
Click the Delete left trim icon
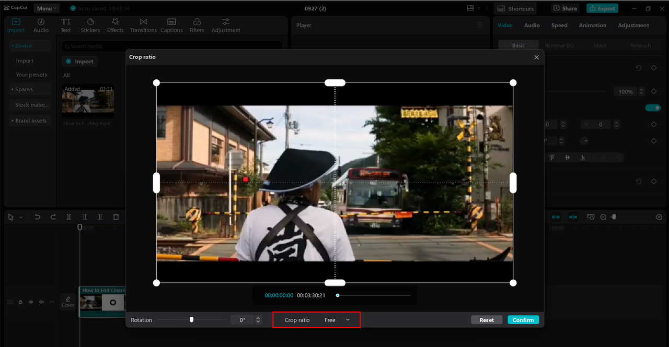[85, 217]
